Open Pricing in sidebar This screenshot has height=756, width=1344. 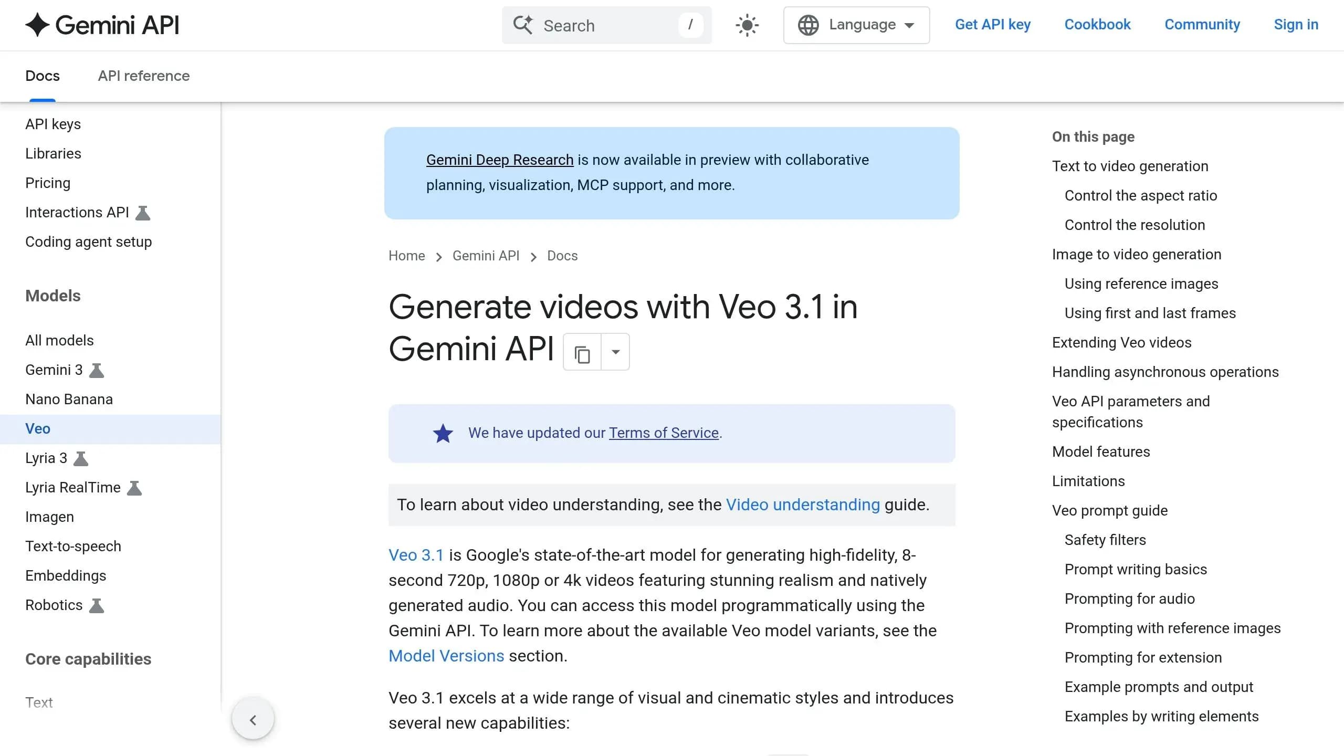tap(48, 183)
